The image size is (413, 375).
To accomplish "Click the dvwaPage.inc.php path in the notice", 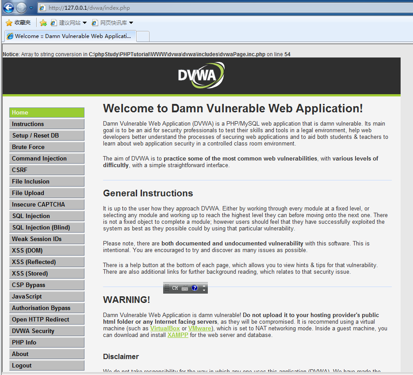I will [177, 54].
